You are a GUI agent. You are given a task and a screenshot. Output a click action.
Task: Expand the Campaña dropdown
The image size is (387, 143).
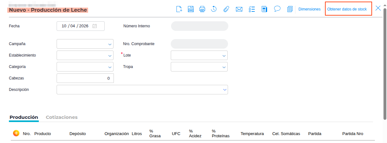(110, 44)
